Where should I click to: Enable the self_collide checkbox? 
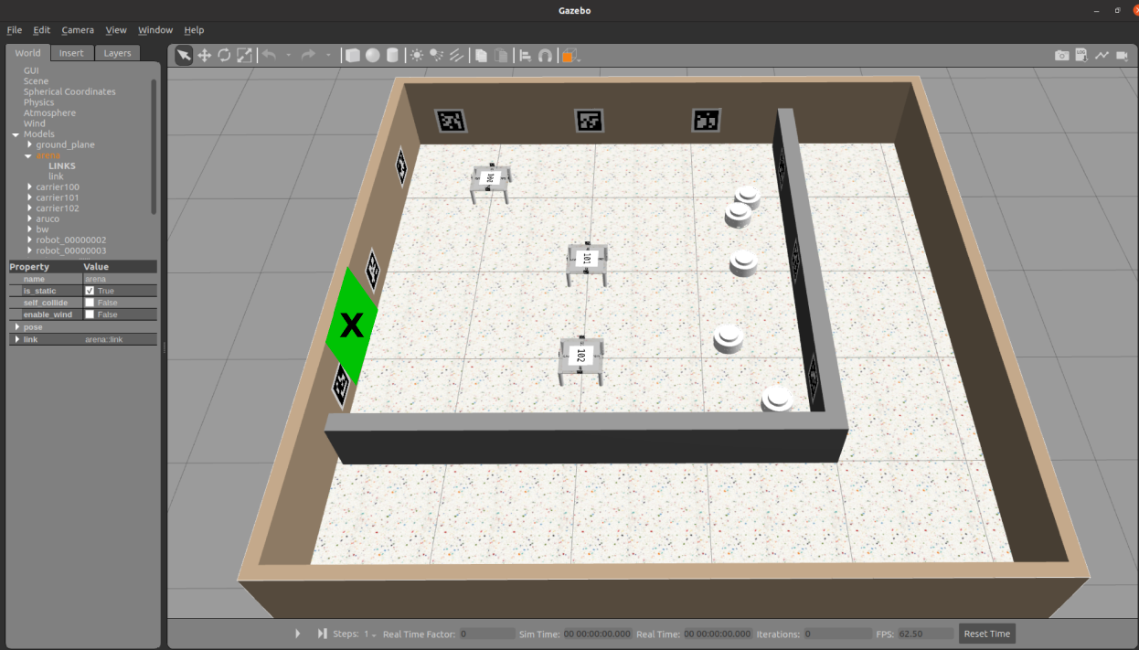(90, 303)
